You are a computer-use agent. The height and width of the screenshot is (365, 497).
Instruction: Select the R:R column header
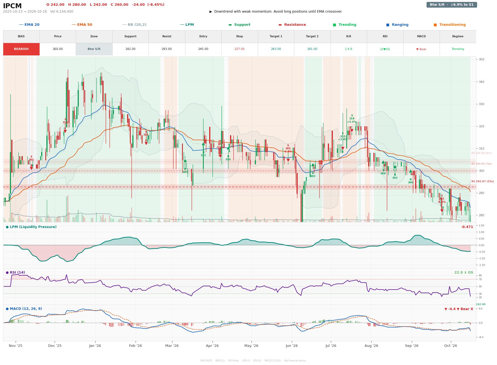click(348, 36)
